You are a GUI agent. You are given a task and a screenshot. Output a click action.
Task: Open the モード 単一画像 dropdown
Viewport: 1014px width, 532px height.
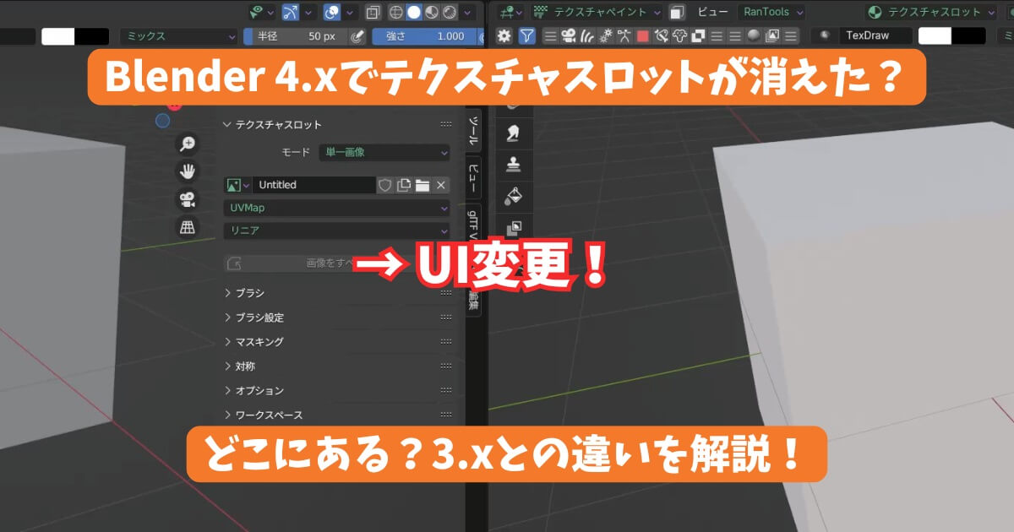click(x=384, y=153)
